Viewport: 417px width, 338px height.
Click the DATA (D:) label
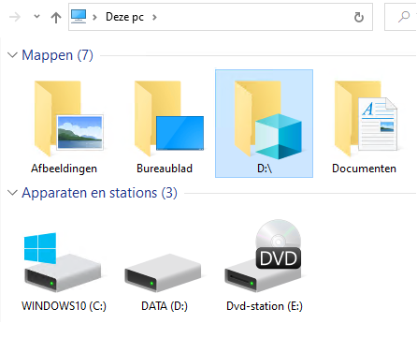coord(165,306)
